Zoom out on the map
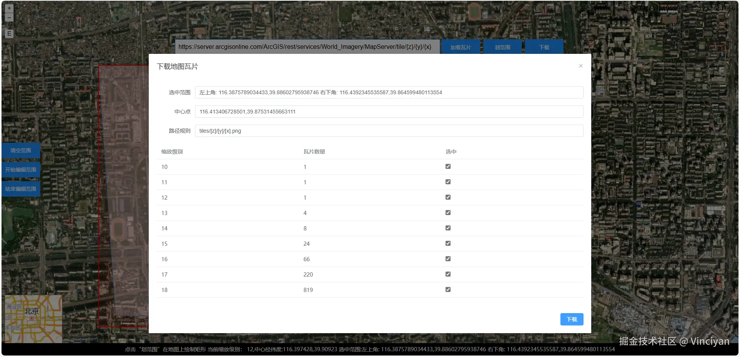The height and width of the screenshot is (357, 740). click(x=9, y=18)
